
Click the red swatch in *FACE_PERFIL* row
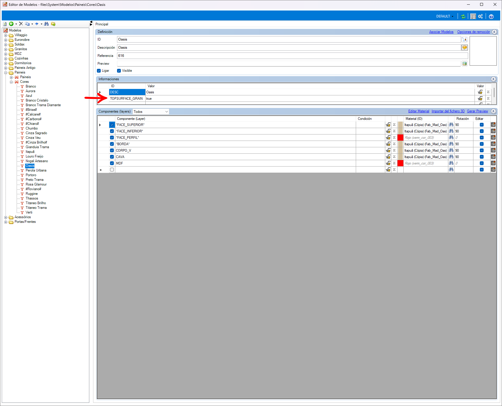pyautogui.click(x=400, y=138)
